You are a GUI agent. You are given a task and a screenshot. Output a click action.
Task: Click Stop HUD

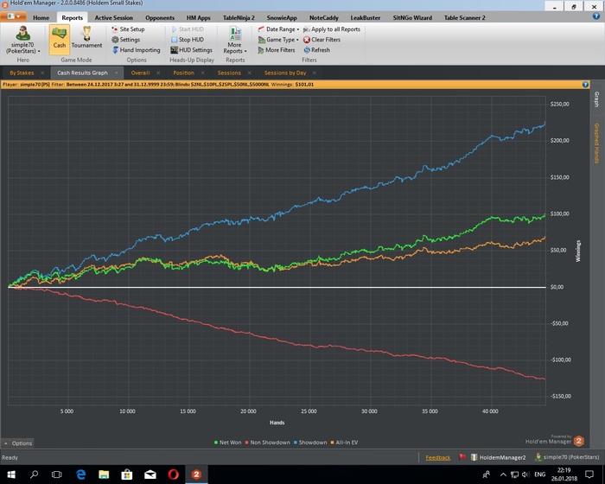[188, 40]
